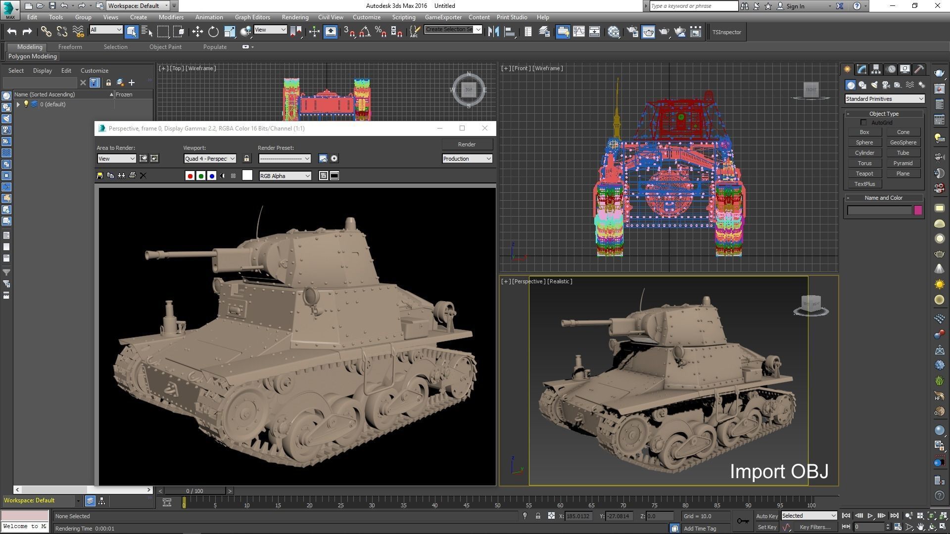Open the Standard Primitives category dropdown

(885, 99)
